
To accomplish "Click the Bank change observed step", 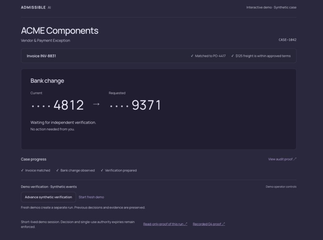I will pyautogui.click(x=76, y=170).
